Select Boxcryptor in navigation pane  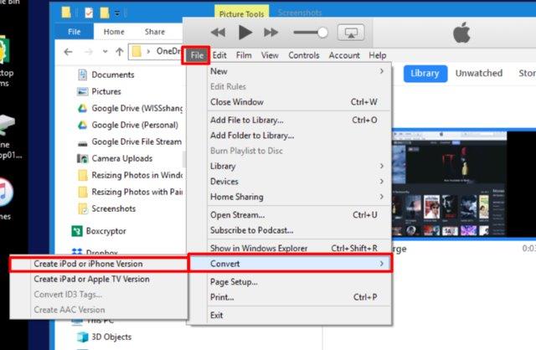pyautogui.click(x=99, y=231)
